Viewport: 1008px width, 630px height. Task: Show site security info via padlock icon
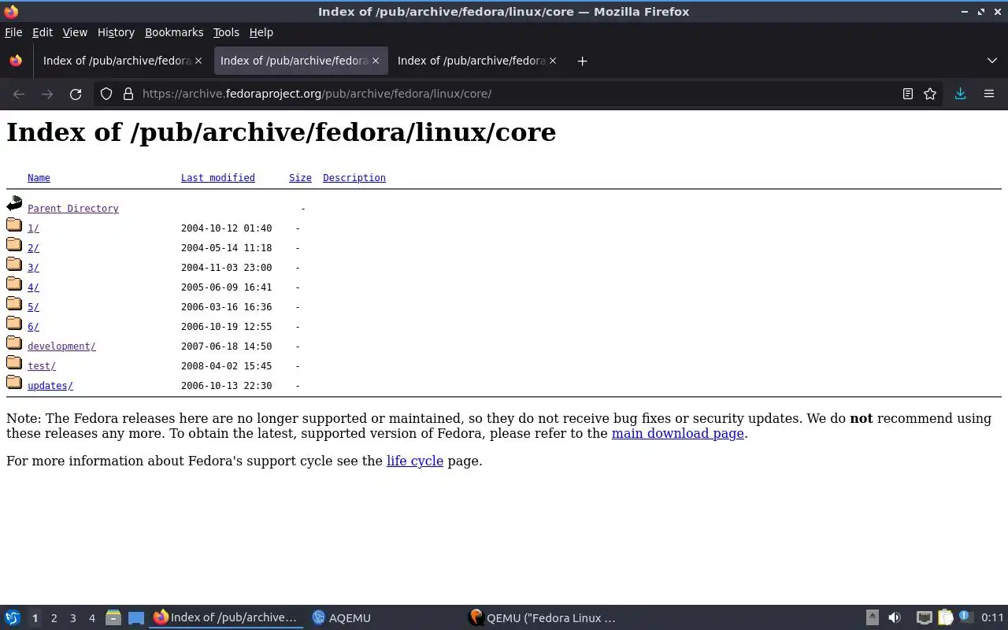[x=128, y=94]
